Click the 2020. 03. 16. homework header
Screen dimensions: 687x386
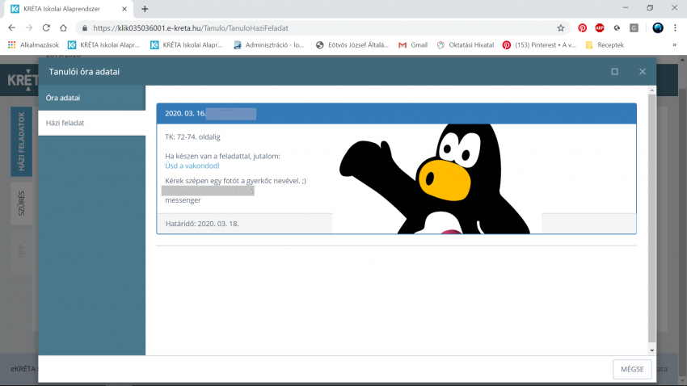point(397,113)
